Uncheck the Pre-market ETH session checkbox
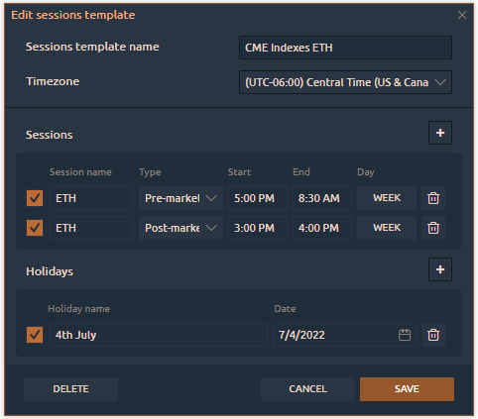 click(35, 198)
